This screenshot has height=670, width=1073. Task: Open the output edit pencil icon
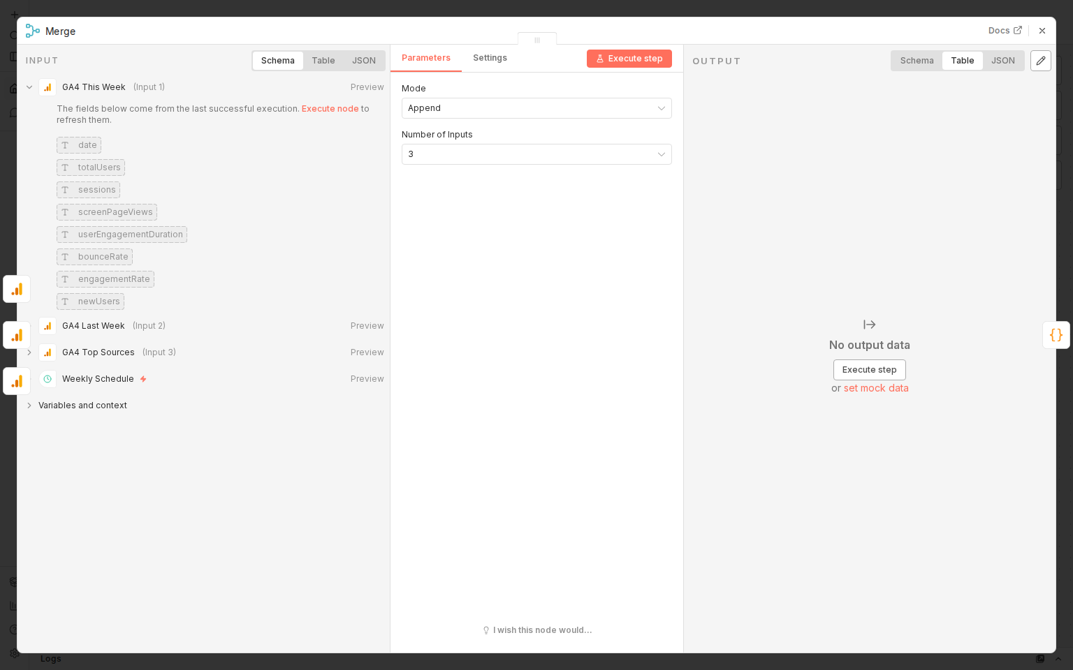pos(1041,61)
